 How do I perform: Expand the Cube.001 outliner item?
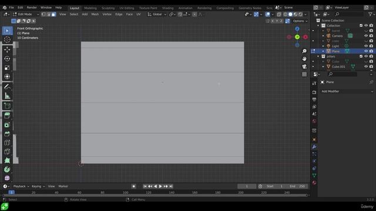323,67
